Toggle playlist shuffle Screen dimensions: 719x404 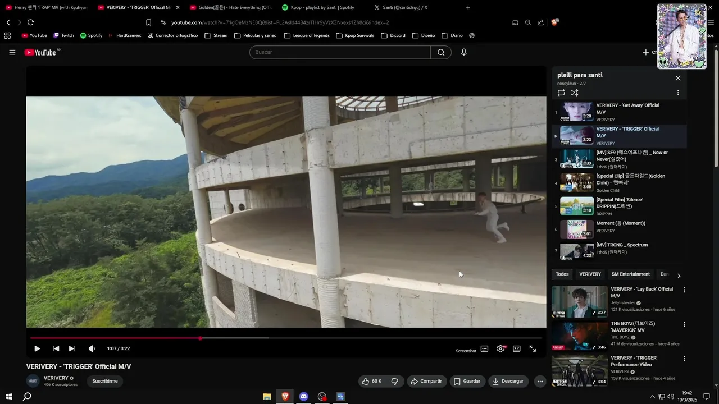(x=575, y=93)
